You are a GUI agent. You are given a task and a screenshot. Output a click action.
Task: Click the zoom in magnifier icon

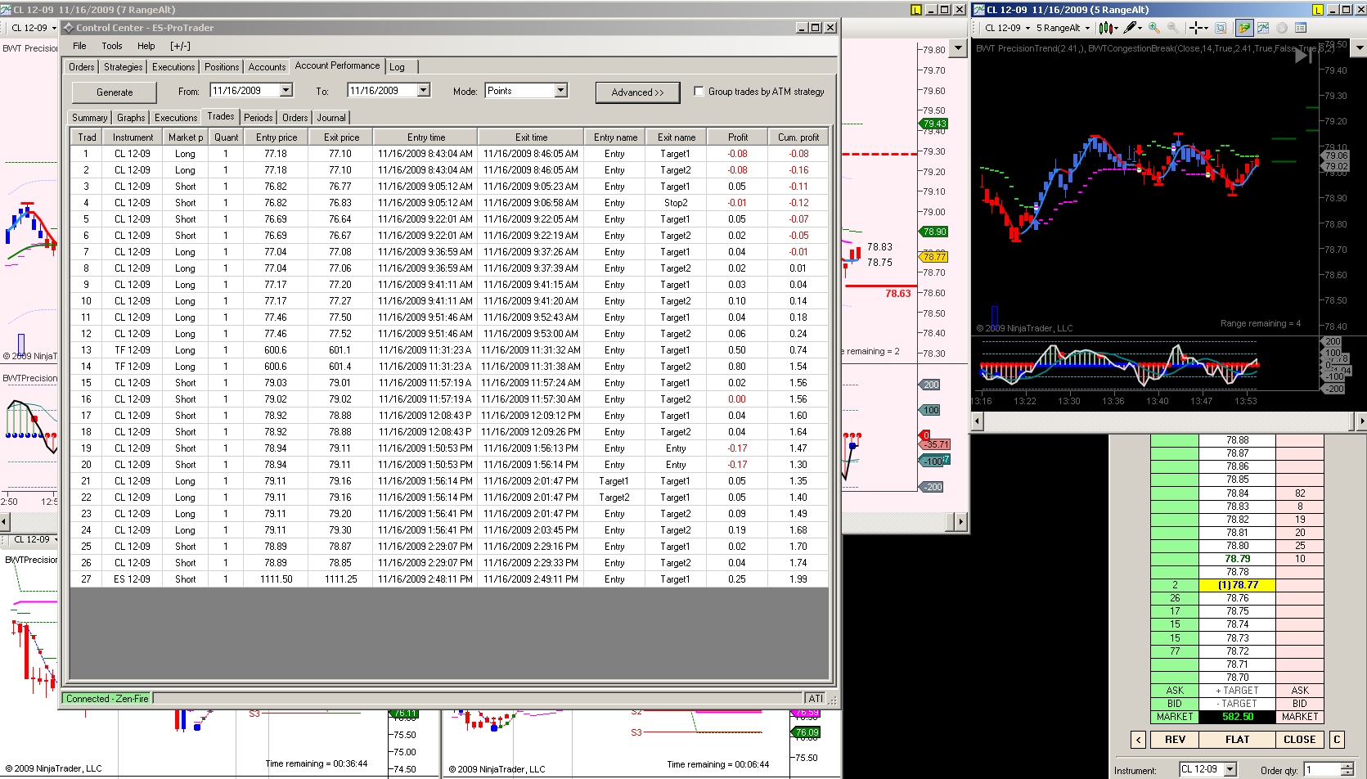click(1154, 28)
